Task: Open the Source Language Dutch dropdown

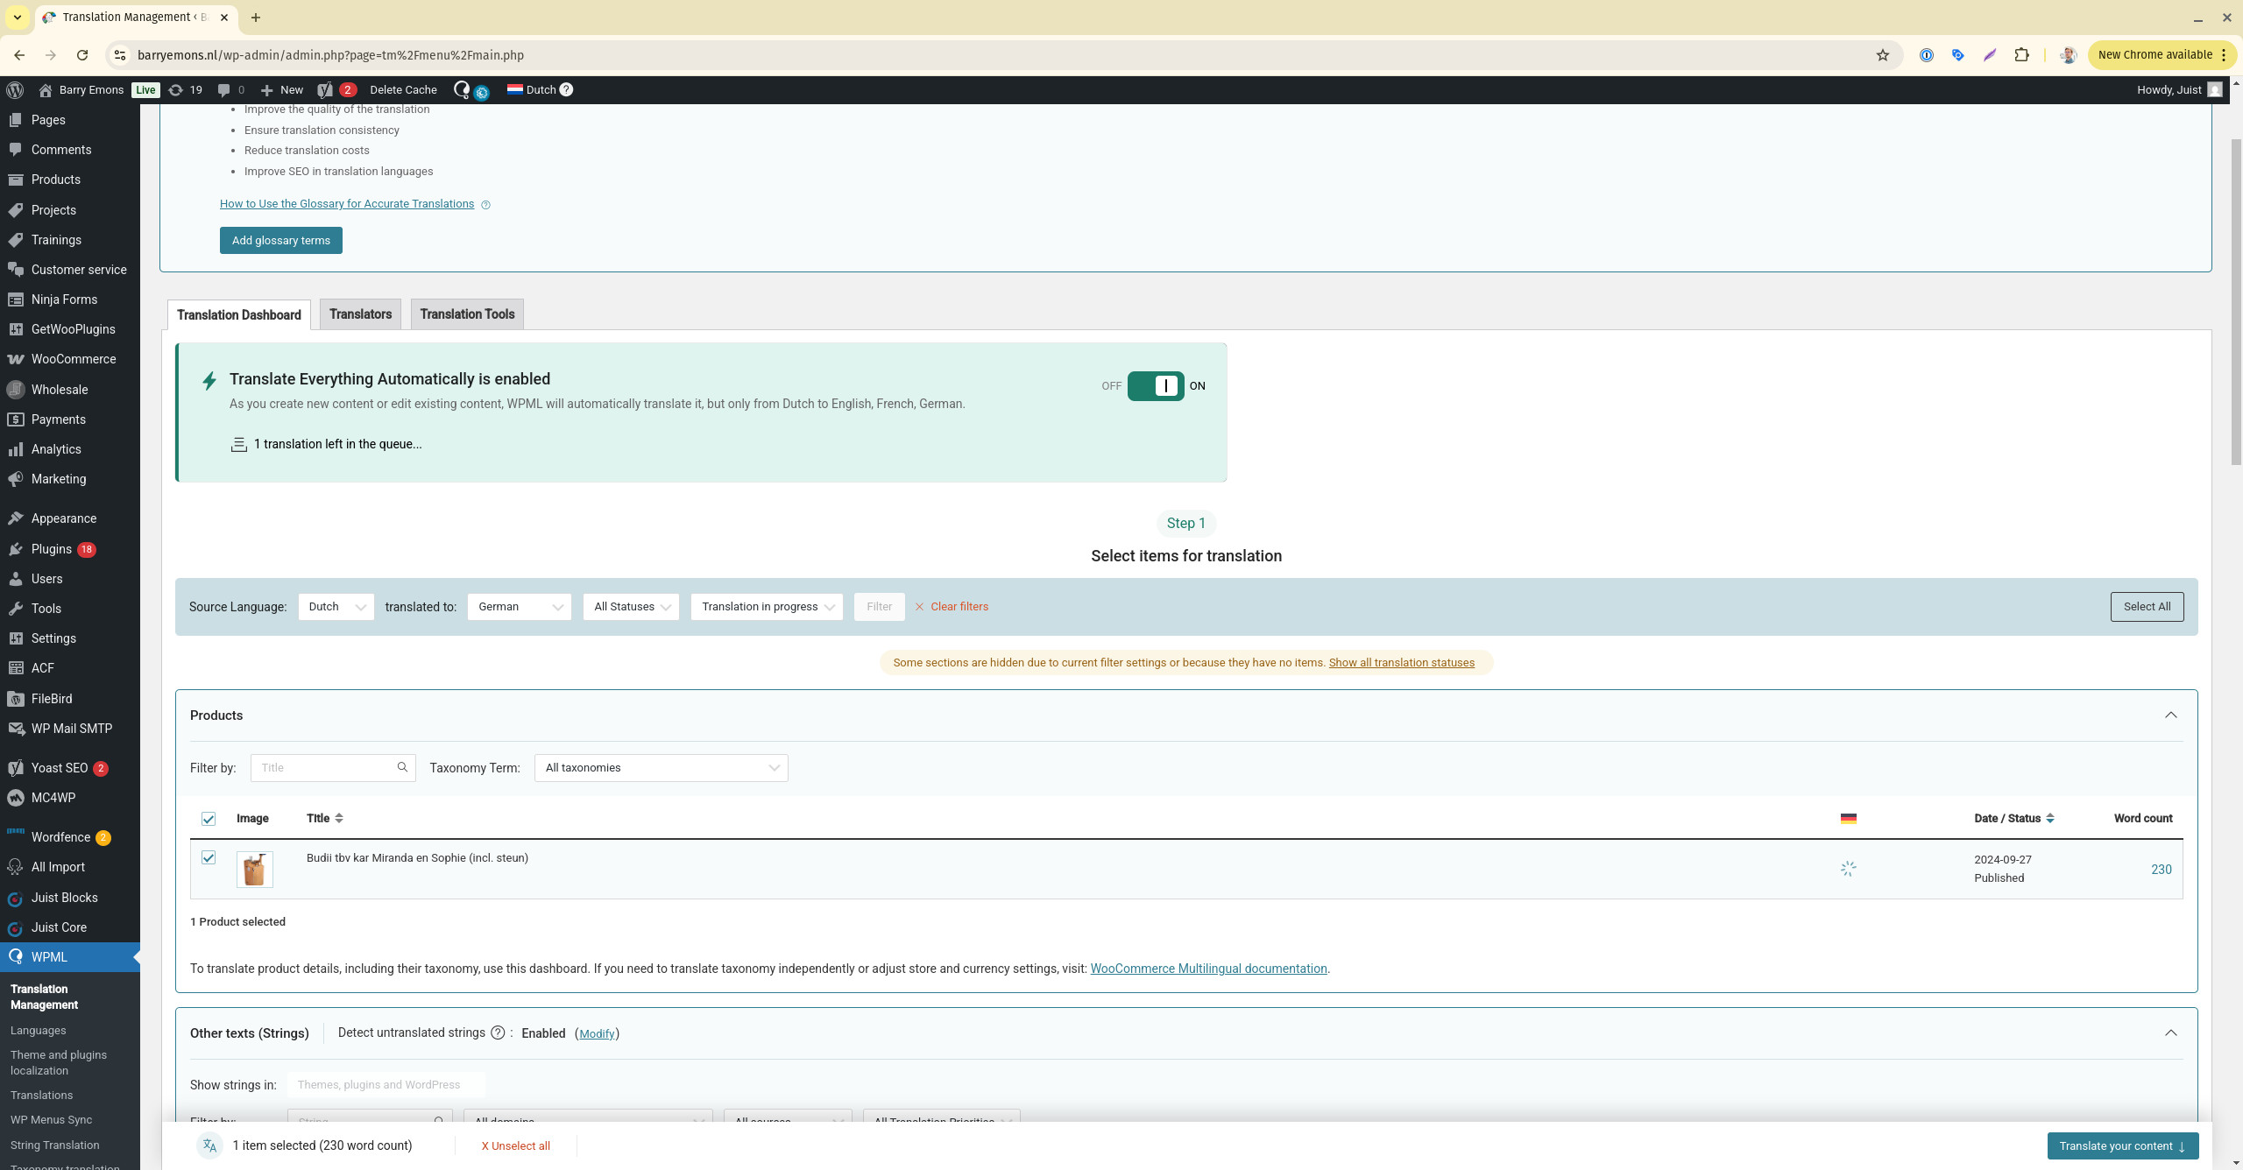Action: pos(336,607)
